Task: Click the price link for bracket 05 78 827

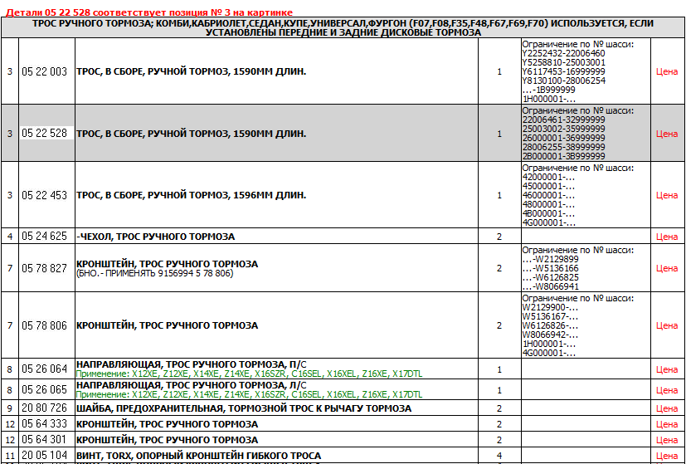Action: 666,268
